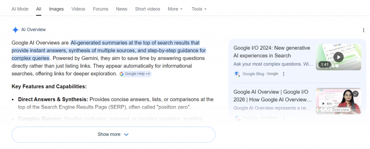Click the AI Overview sparkle icon

[x=15, y=30]
